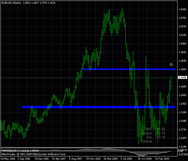
Task: Click the 1.5530 price axis label
Action: (183, 26)
